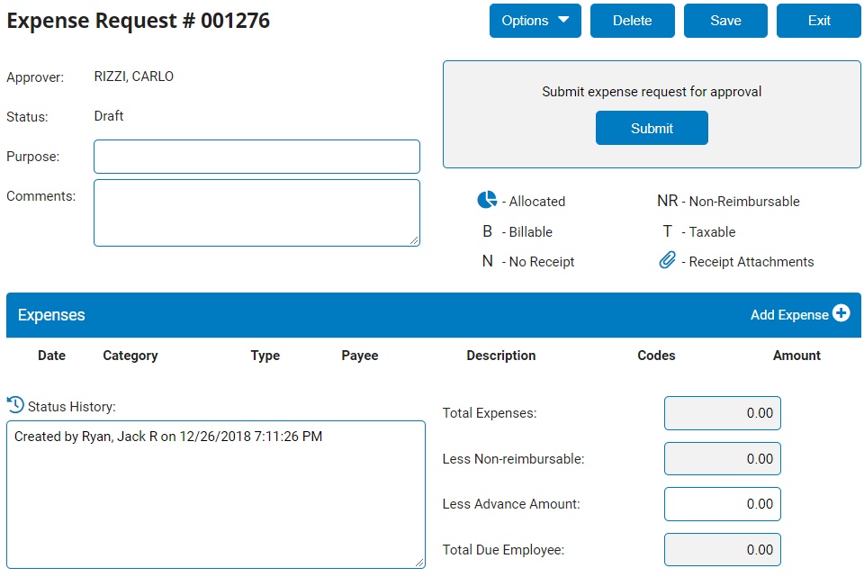The width and height of the screenshot is (864, 577).
Task: Open the Options dropdown menu
Action: pos(535,21)
